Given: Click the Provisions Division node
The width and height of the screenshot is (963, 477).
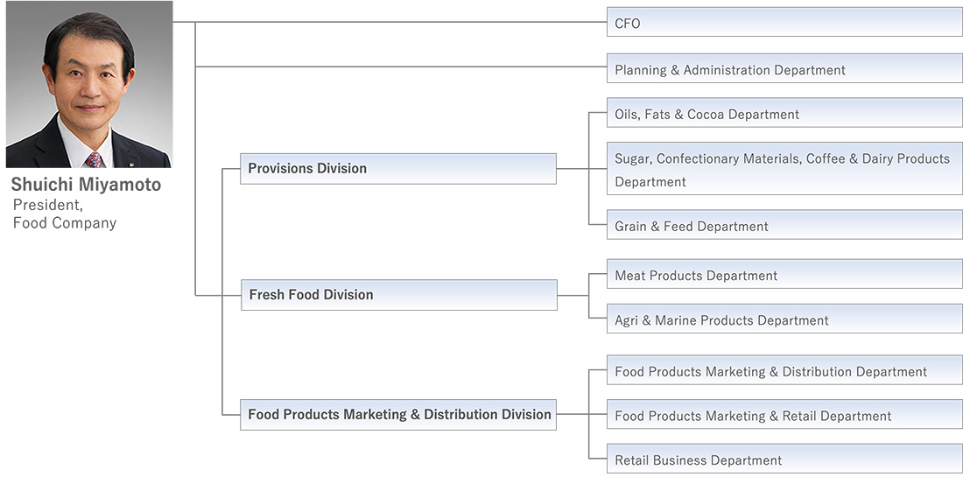Looking at the screenshot, I should [397, 168].
